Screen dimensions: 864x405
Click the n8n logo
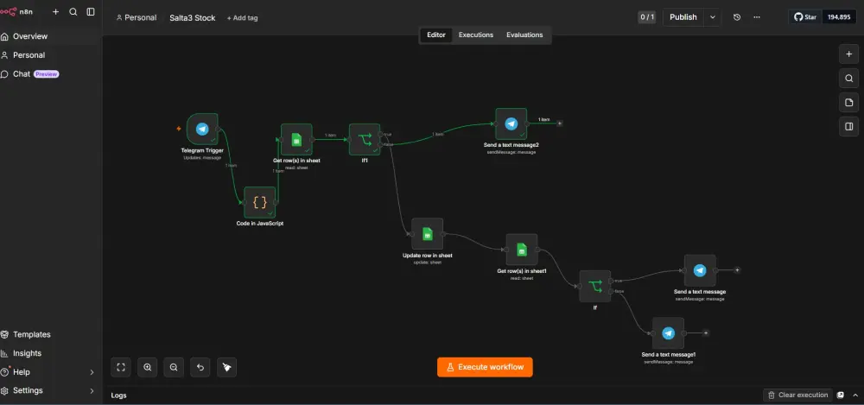16,11
